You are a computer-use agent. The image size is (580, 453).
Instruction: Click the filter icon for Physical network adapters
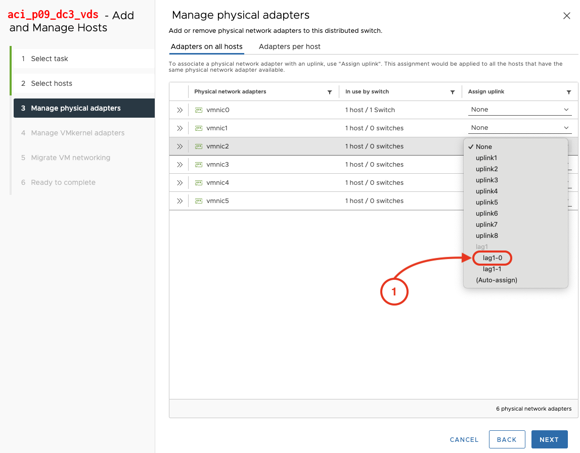330,92
